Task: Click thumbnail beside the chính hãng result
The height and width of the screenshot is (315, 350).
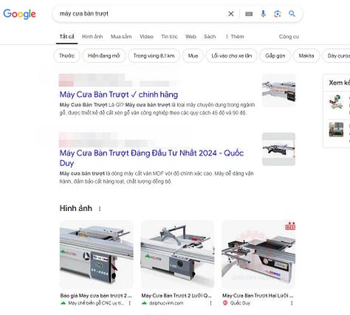Action: (278, 90)
